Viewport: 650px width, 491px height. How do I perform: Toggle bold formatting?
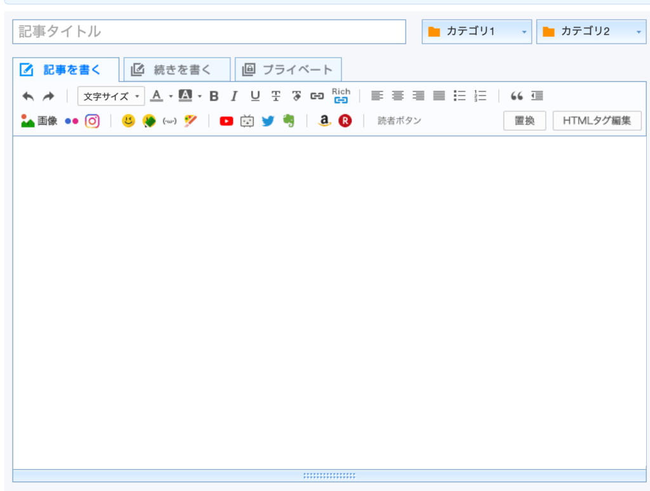(214, 96)
